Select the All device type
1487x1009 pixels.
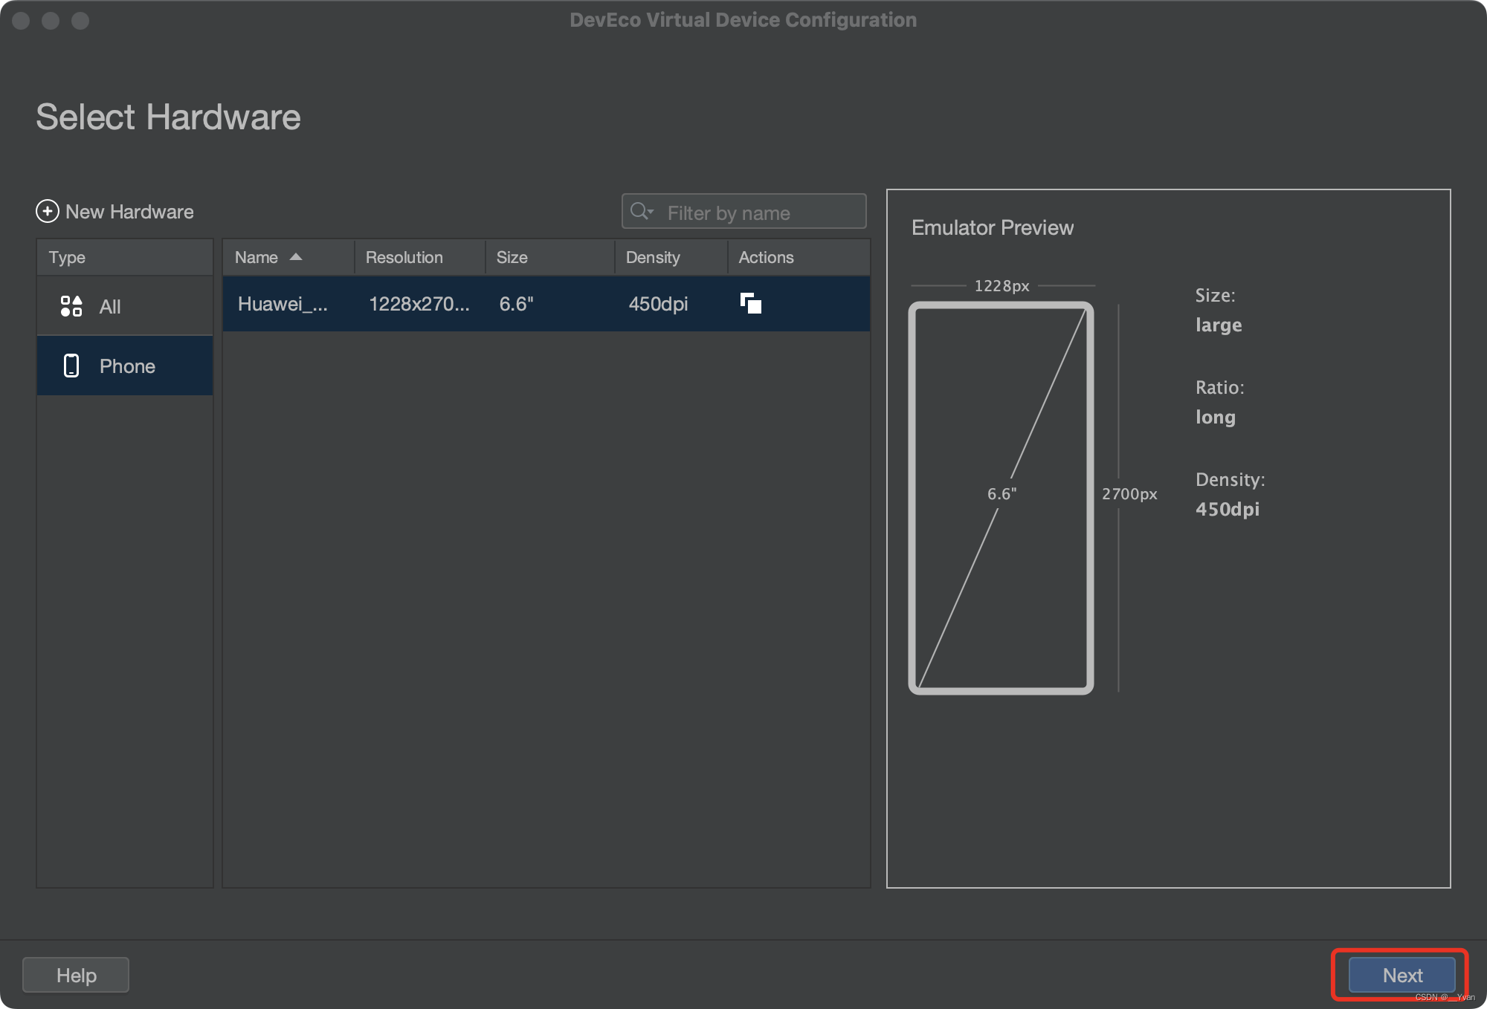(110, 306)
